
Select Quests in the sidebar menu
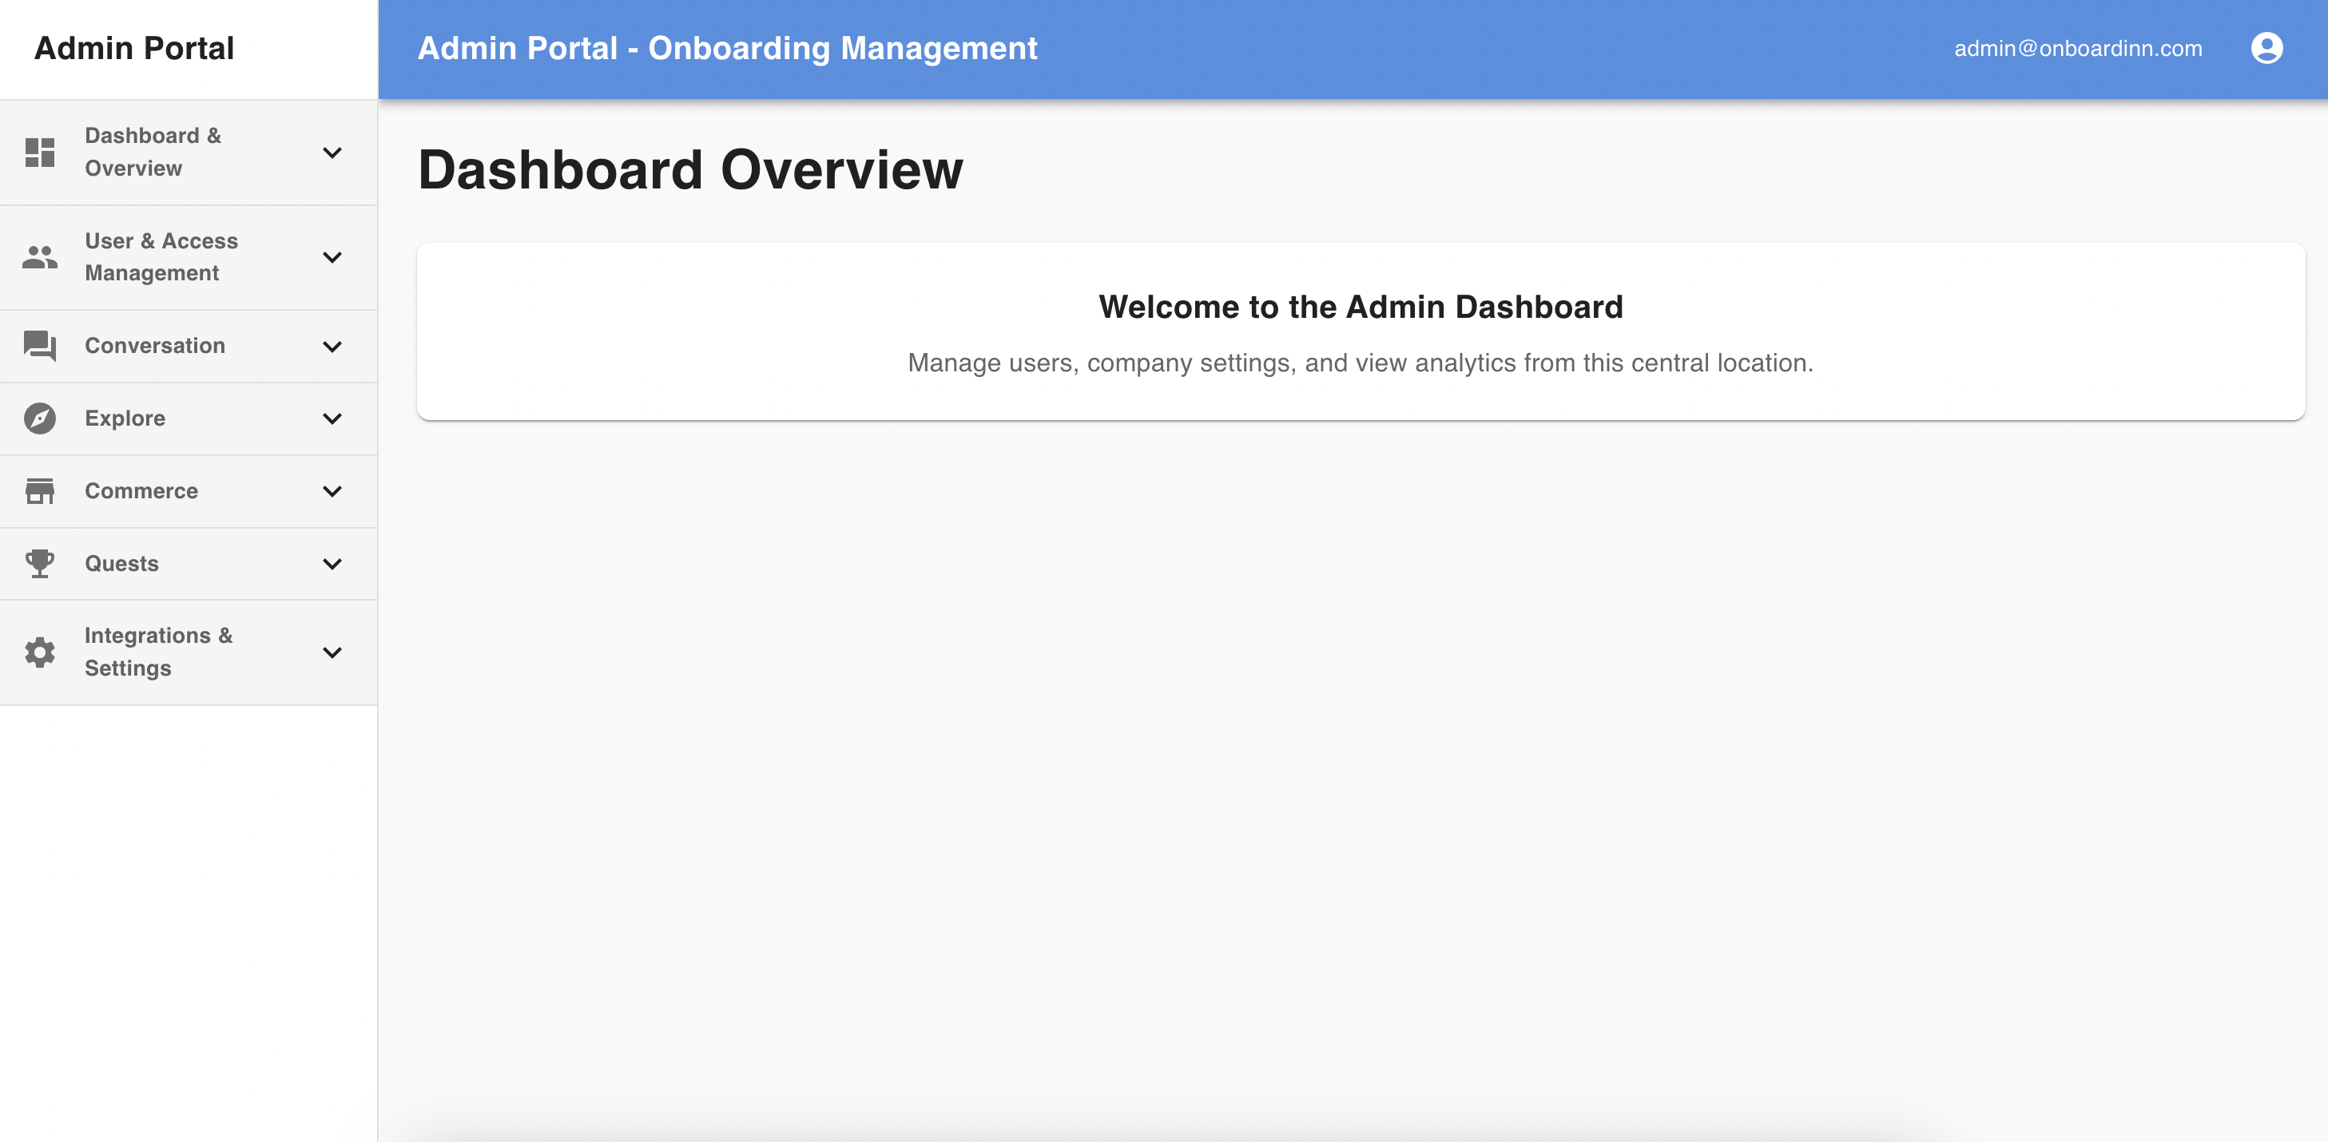coord(122,563)
